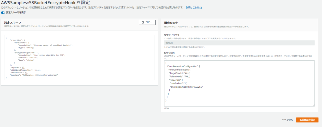Image resolution: width=322 pixels, height=127 pixels.
Task: Click "Encryption algorithm for SSE" description line
Action: pyautogui.click(x=42, y=55)
